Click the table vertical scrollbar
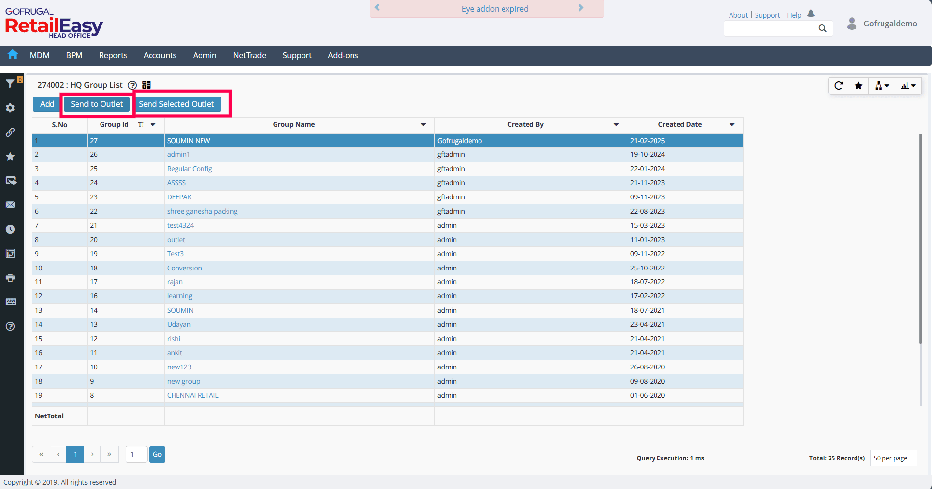The image size is (932, 489). pos(920,239)
